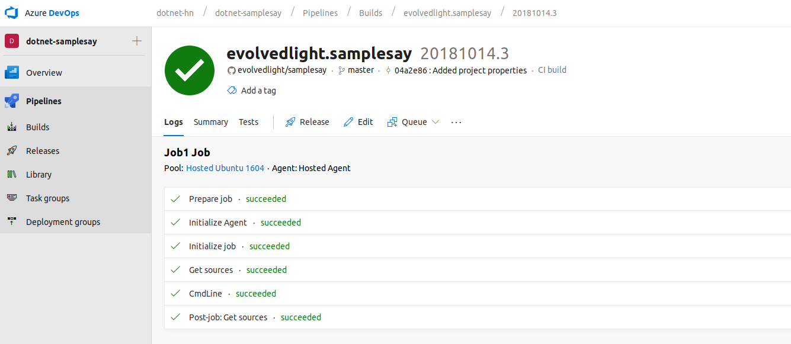The image size is (791, 344).
Task: Open Library from the sidebar
Action: pyautogui.click(x=39, y=175)
